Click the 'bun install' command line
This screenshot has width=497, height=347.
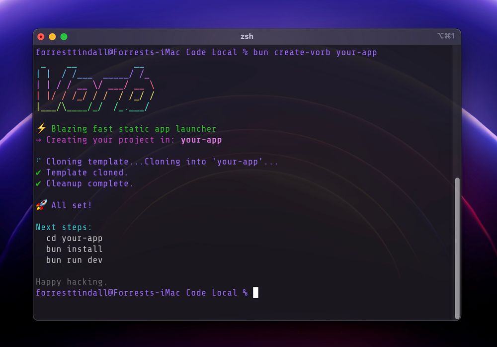[75, 249]
